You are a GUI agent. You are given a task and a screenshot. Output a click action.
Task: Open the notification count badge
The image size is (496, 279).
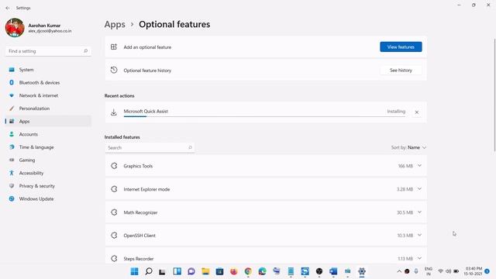coord(487,271)
